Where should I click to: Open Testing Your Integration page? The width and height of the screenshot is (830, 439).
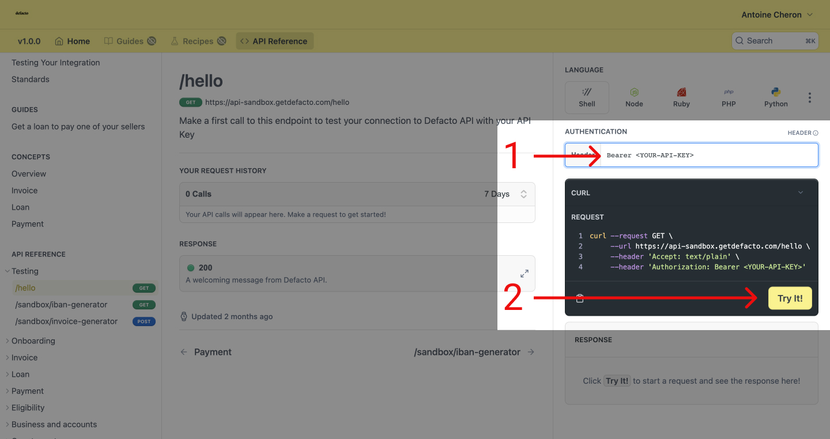pos(56,62)
